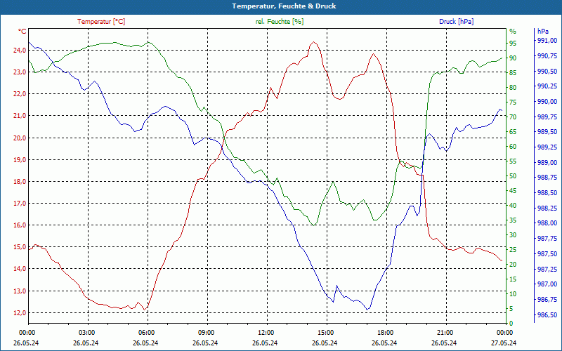The width and height of the screenshot is (562, 351).
Task: Click the green 35 humidity axis value
Action: tap(513, 220)
